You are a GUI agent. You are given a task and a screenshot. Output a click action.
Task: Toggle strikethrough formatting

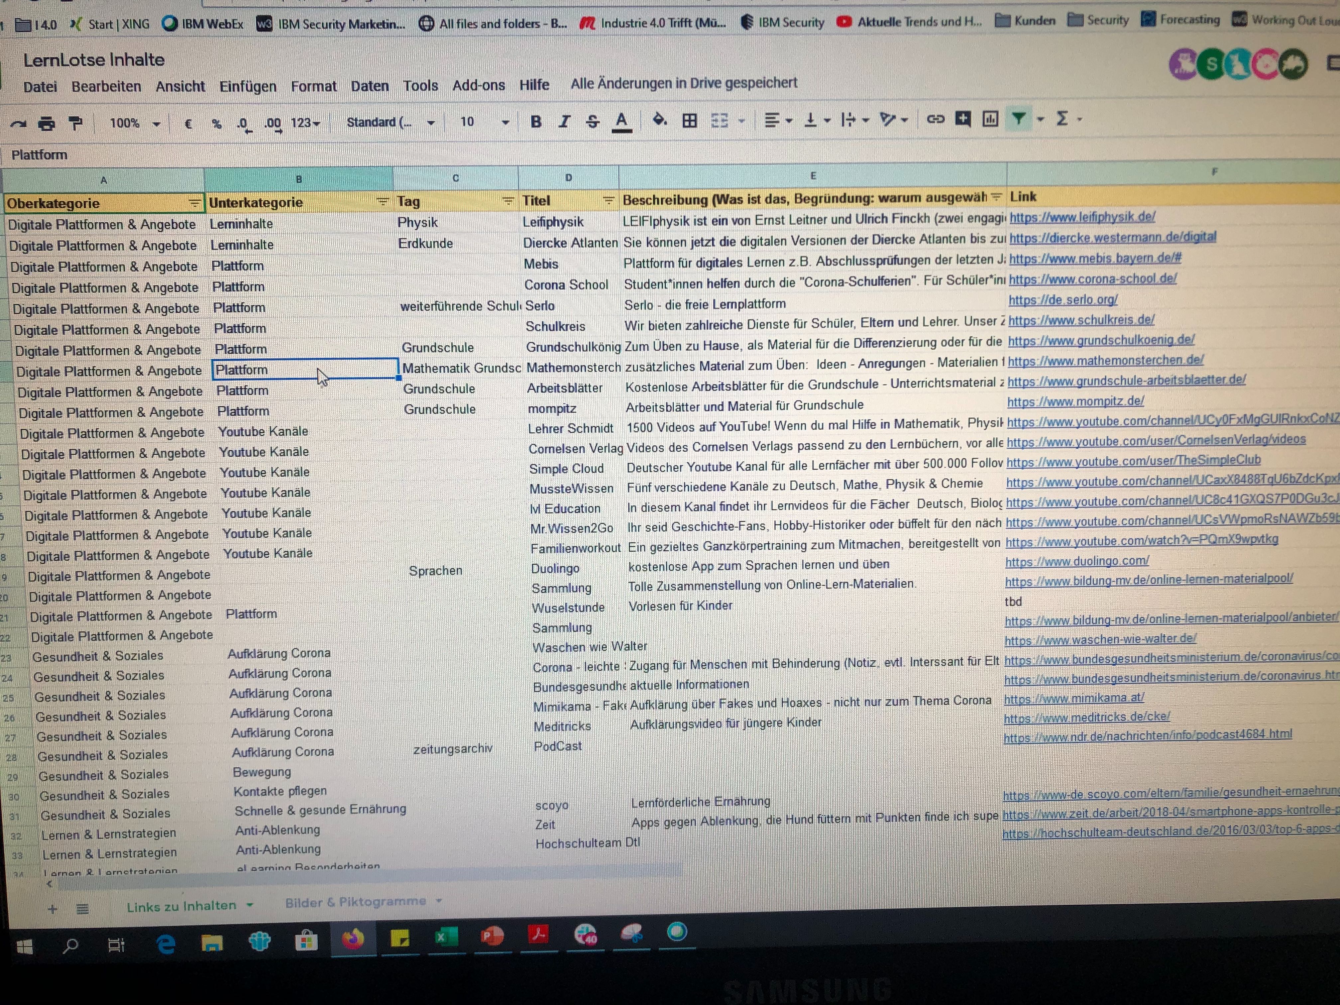tap(593, 122)
